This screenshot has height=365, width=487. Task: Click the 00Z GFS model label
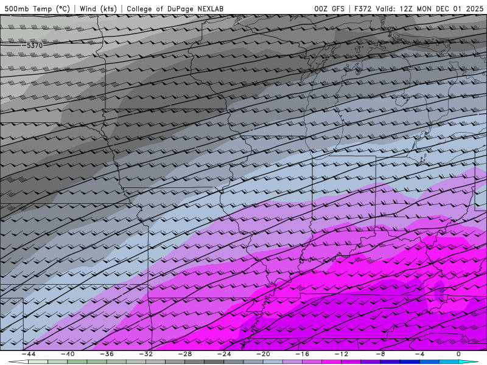329,9
